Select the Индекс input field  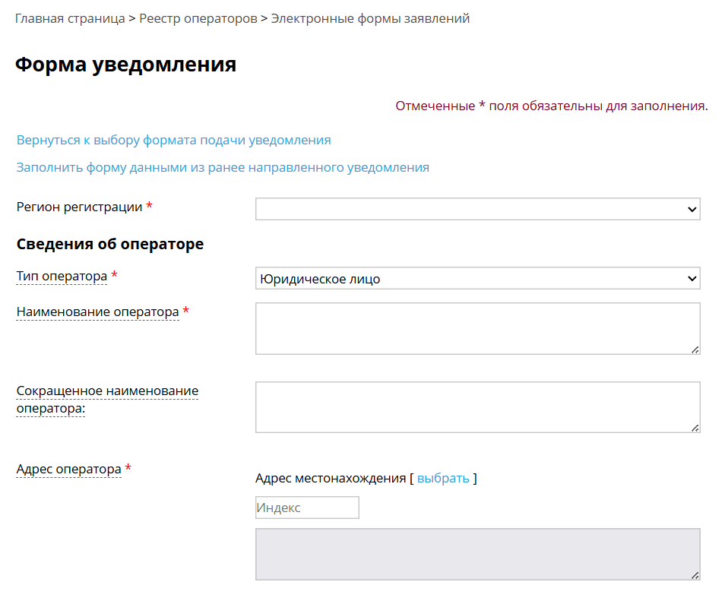[307, 508]
